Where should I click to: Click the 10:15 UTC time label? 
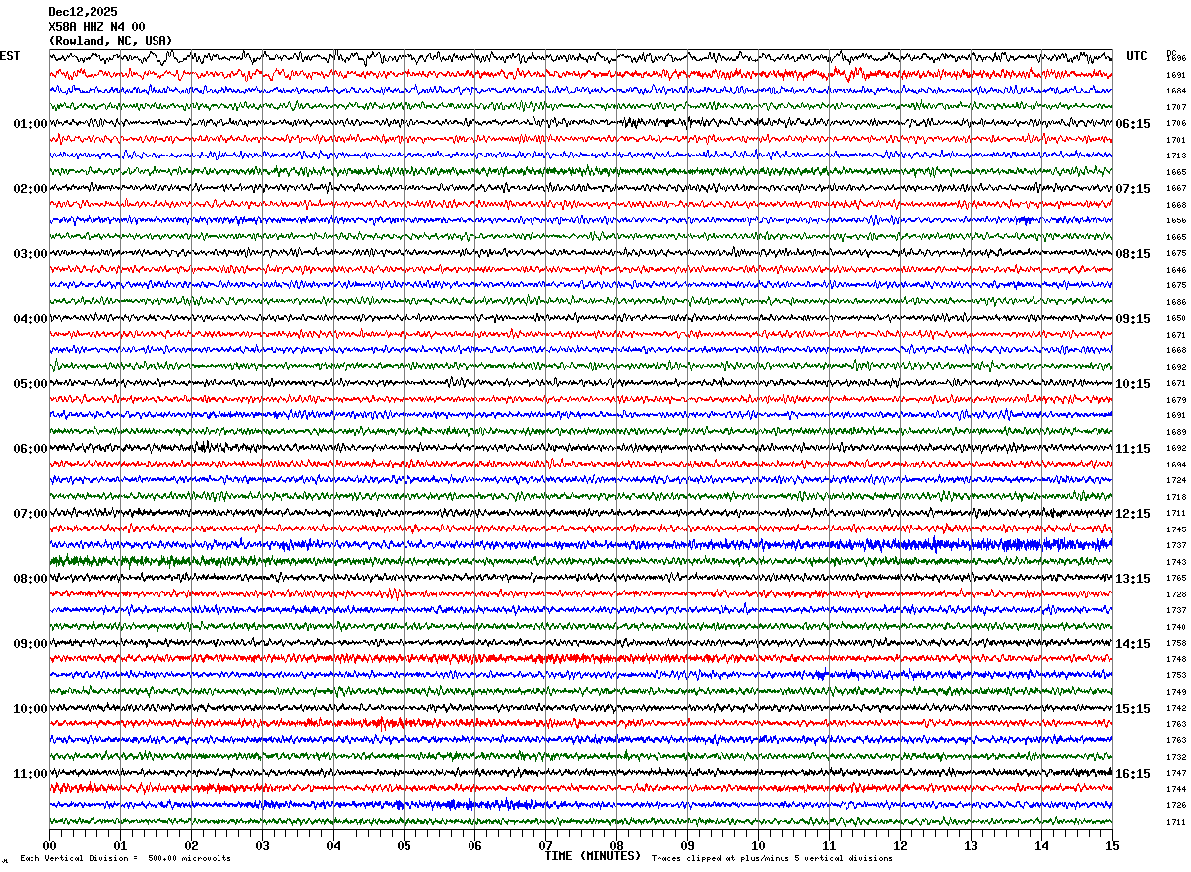point(1133,384)
